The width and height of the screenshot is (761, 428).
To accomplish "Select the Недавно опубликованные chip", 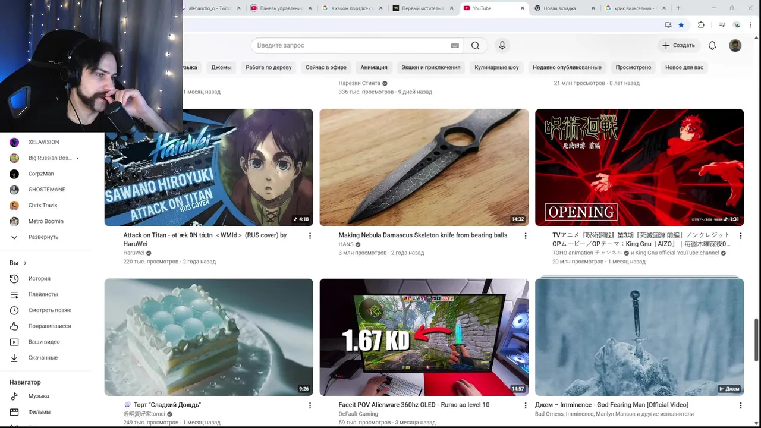I will [x=567, y=67].
